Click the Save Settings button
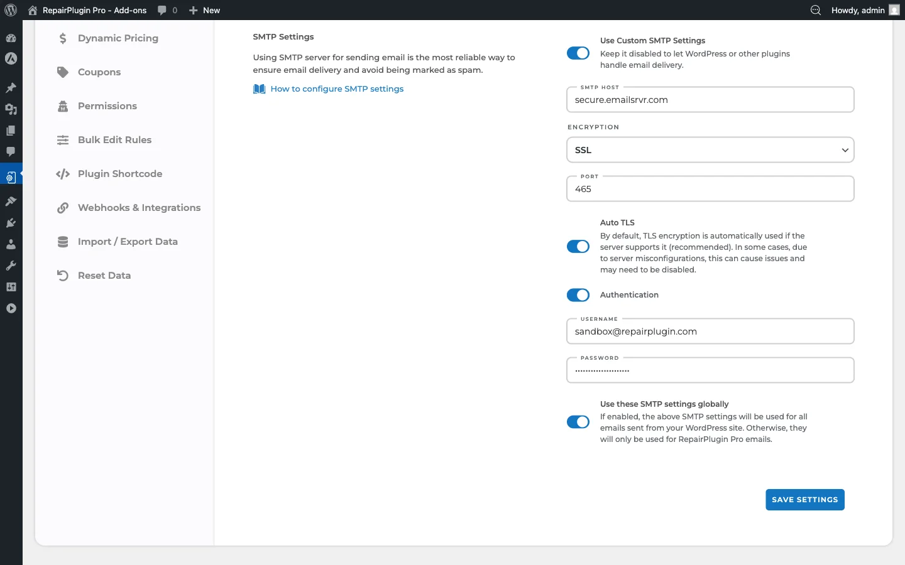 (x=804, y=500)
